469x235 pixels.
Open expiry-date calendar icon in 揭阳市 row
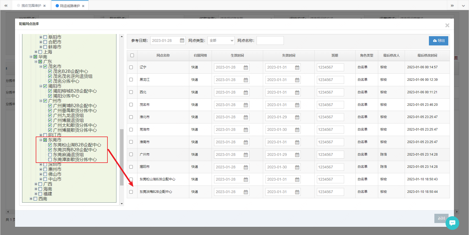click(x=297, y=167)
